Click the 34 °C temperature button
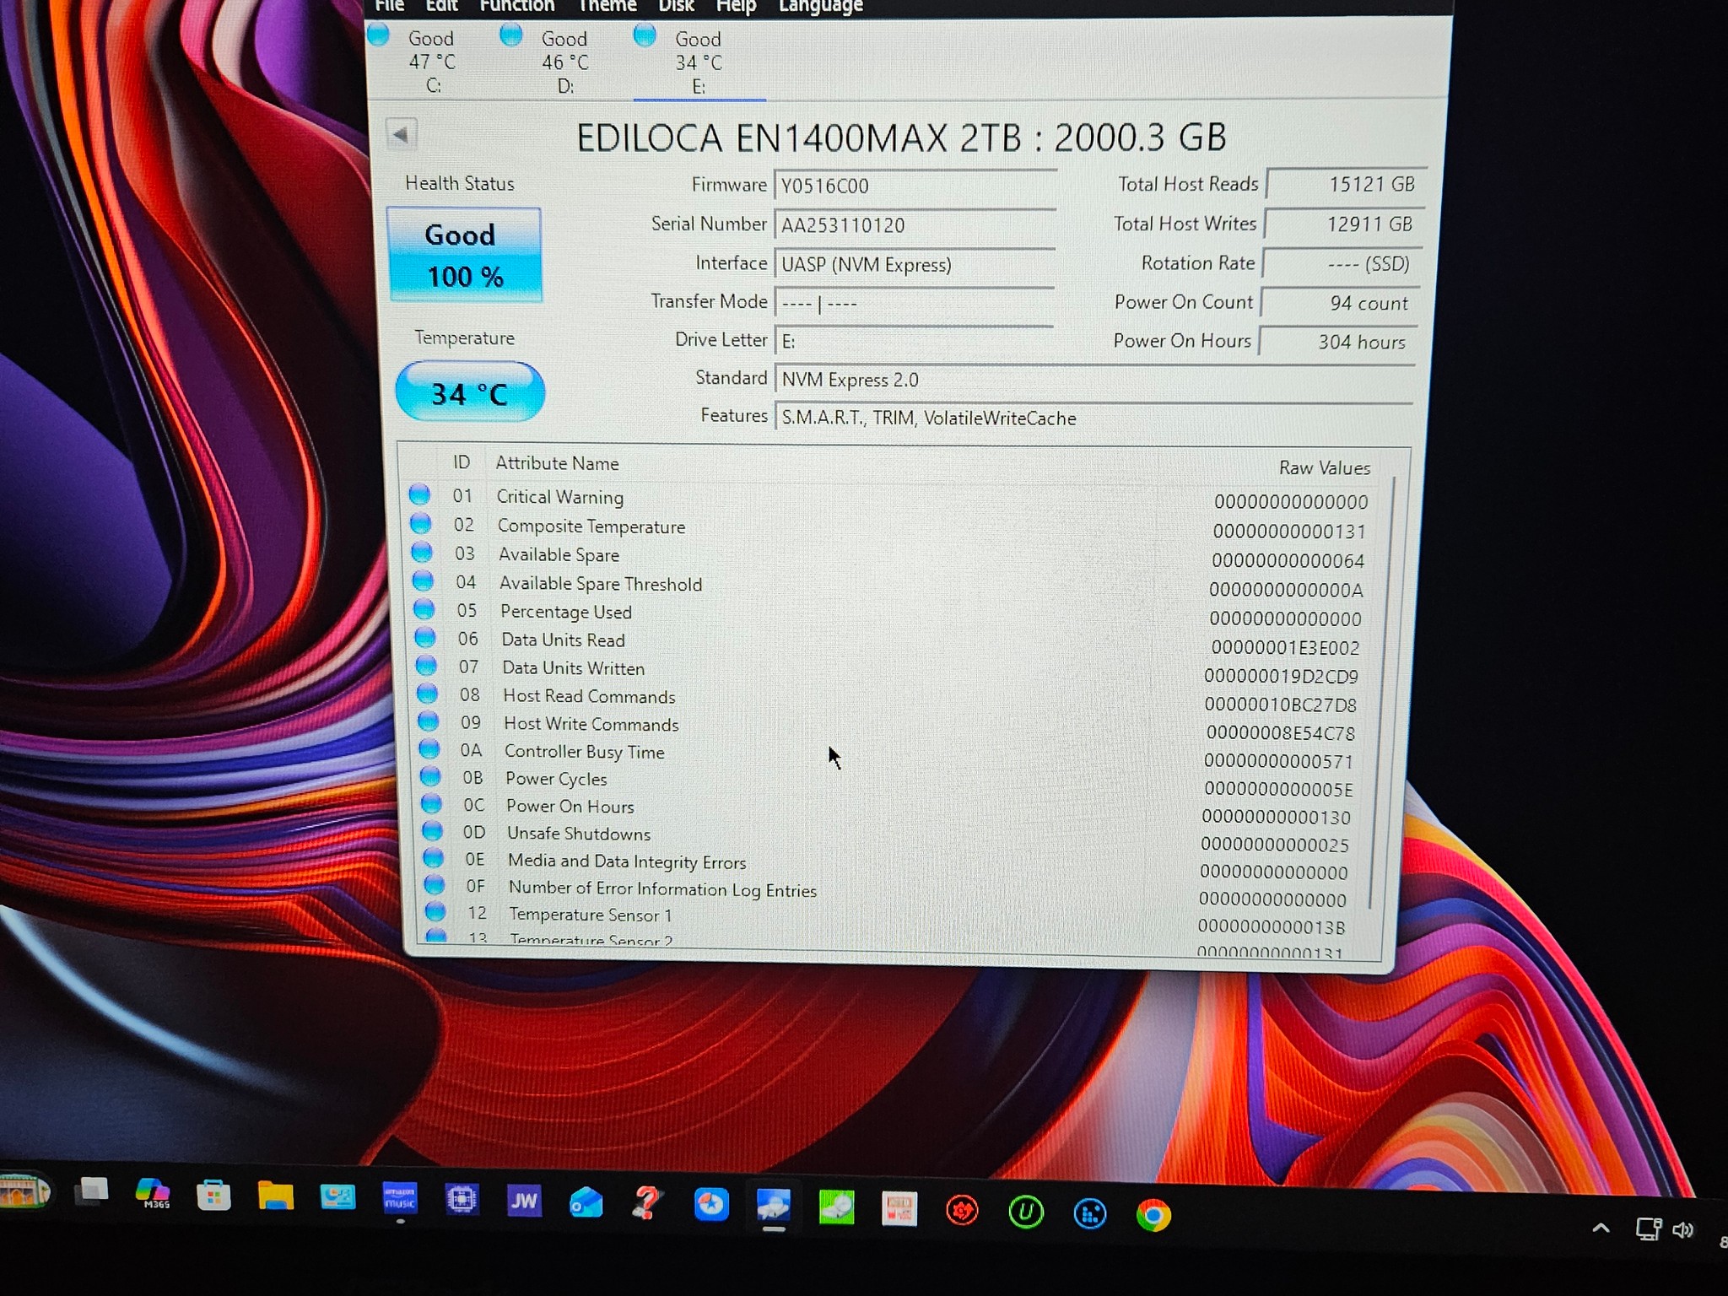Image resolution: width=1728 pixels, height=1296 pixels. (470, 392)
